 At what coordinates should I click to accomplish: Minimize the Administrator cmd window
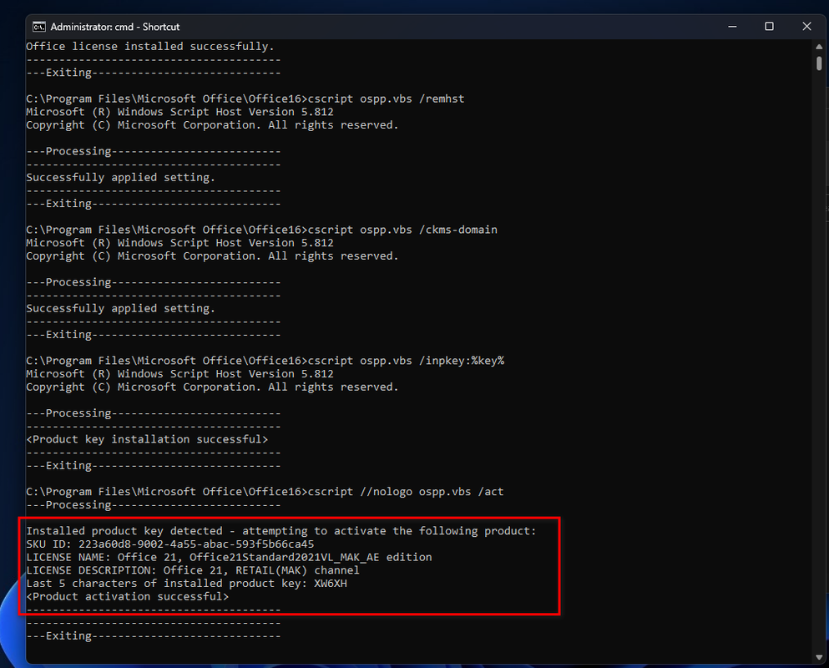coord(732,27)
